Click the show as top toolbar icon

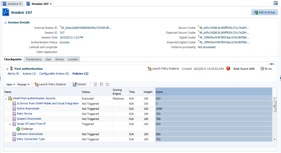pyautogui.click(x=107, y=85)
